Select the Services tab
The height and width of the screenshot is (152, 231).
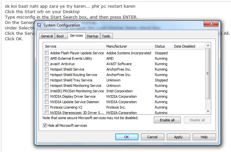tap(76, 35)
